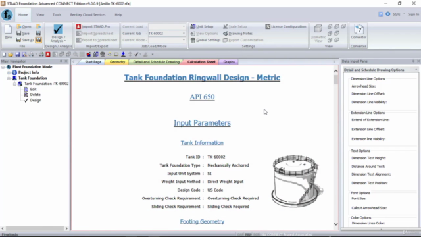The height and width of the screenshot is (237, 421).
Task: Open Drawing Notes
Action: pos(237,34)
